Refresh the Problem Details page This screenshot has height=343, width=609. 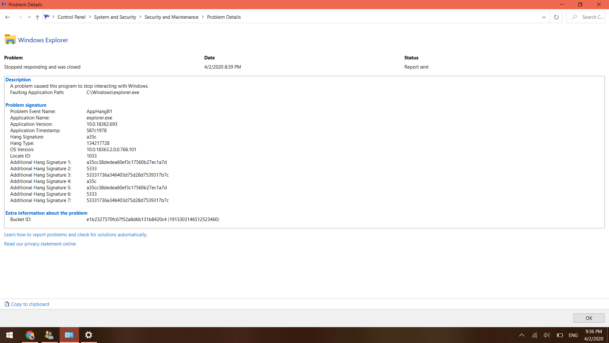[x=556, y=17]
